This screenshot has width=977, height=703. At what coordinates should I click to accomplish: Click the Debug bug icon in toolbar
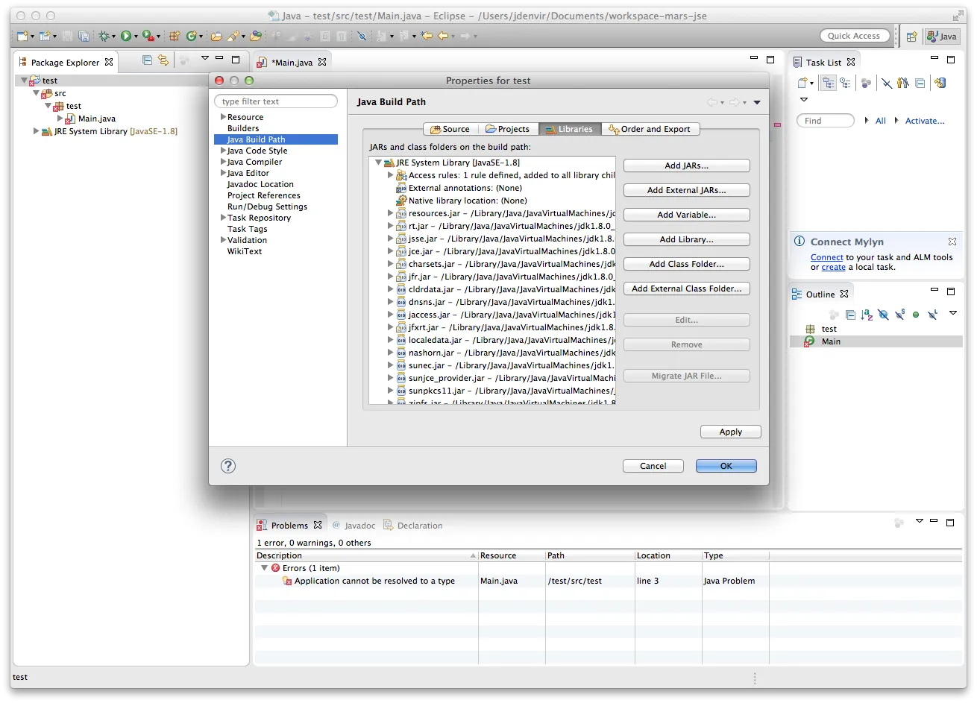[x=104, y=36]
